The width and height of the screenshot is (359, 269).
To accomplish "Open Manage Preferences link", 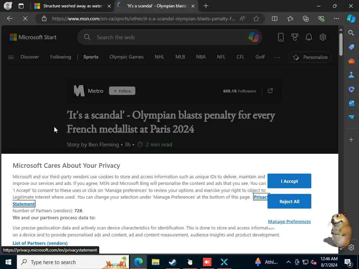I will [289, 221].
